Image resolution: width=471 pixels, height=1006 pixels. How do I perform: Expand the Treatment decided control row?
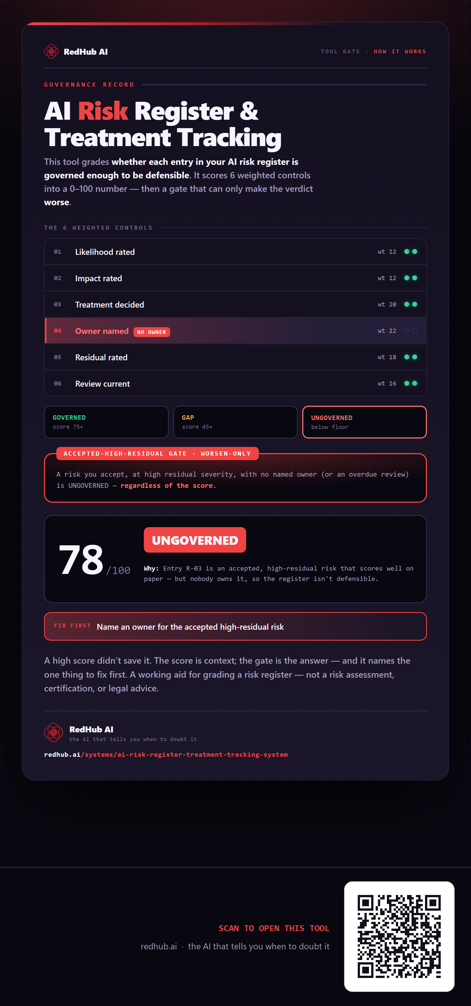[235, 304]
